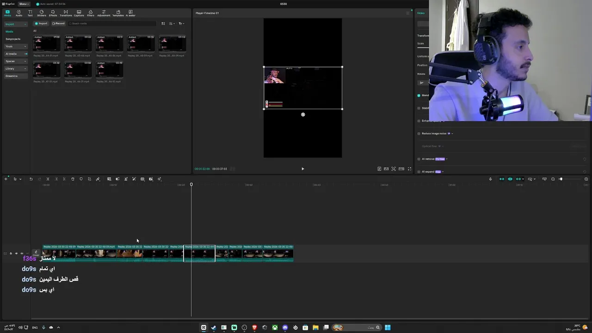Click the shield marker icon in timeline toolbar
Screen dimensions: 592x333
click(x=81, y=179)
